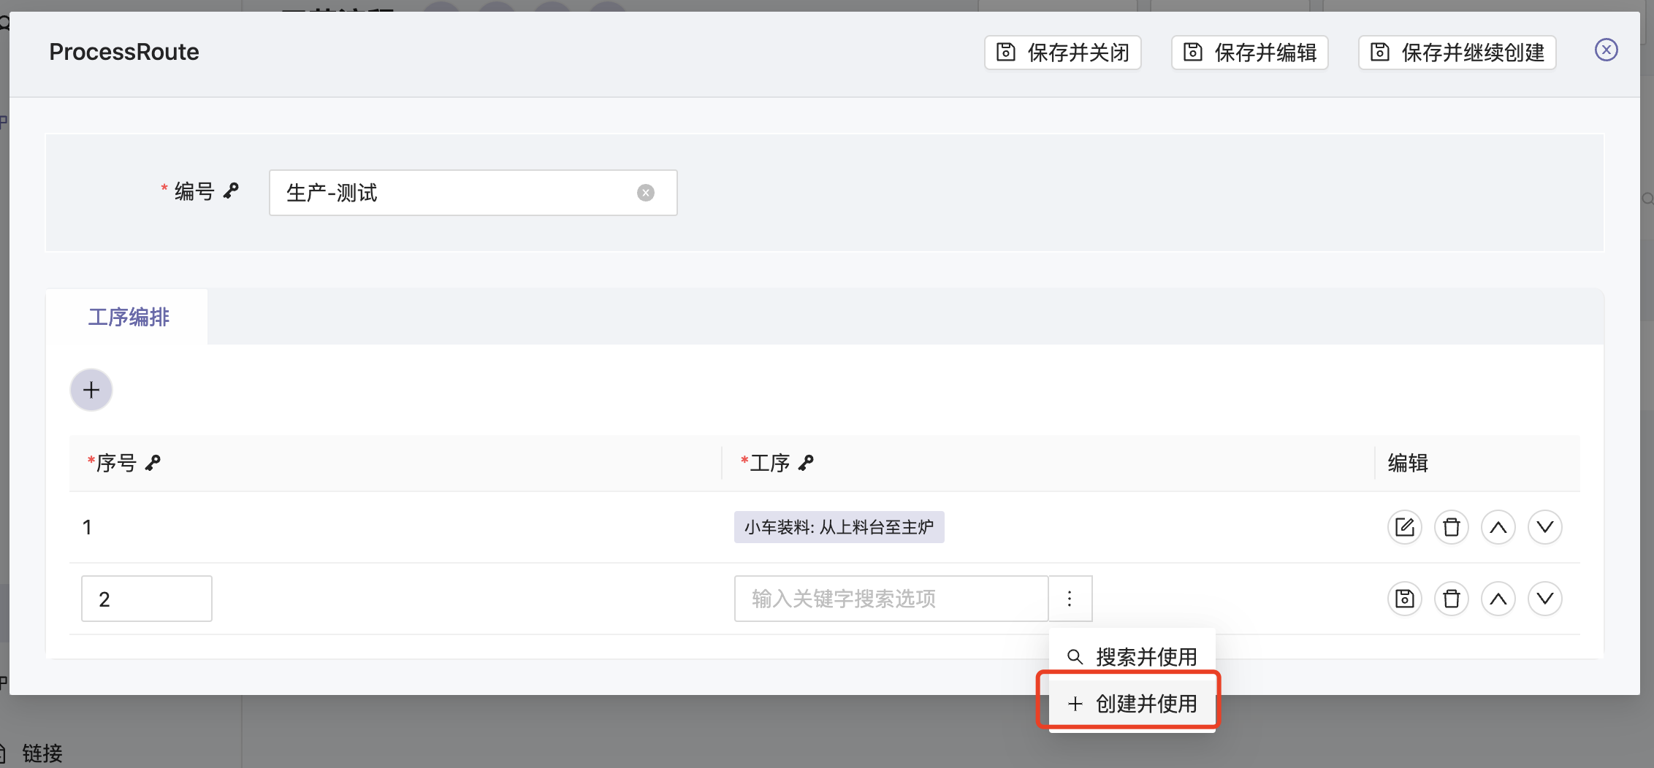Move row 1 down
This screenshot has width=1654, height=768.
(1544, 527)
